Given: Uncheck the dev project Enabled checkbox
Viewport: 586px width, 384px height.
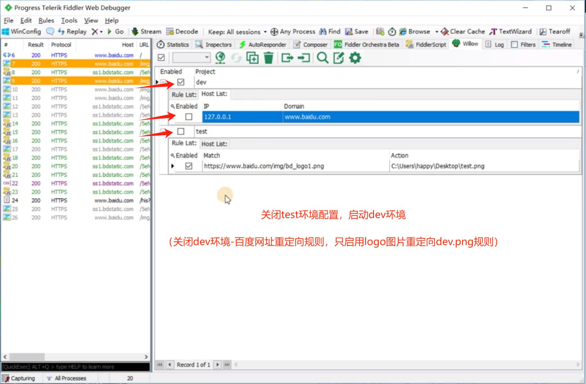Looking at the screenshot, I should 181,82.
